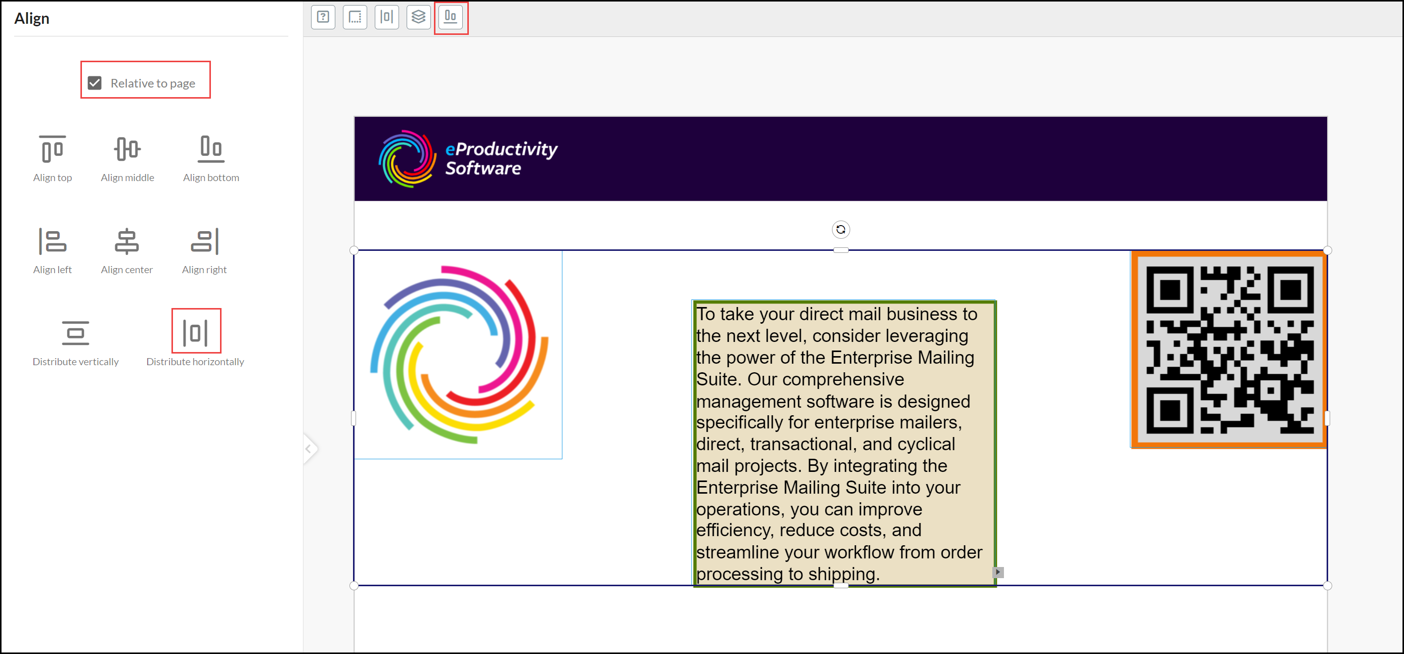Select the colorful swirl logo image
Screen dimensions: 1404x654
(458, 355)
